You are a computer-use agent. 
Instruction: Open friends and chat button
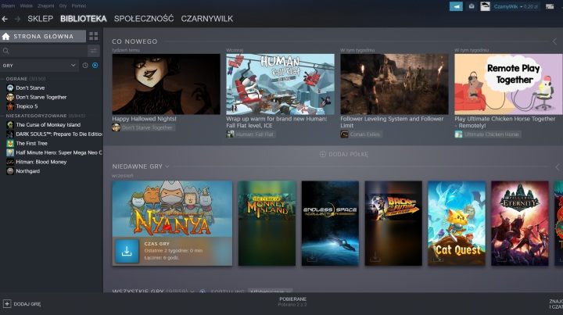tap(556, 304)
